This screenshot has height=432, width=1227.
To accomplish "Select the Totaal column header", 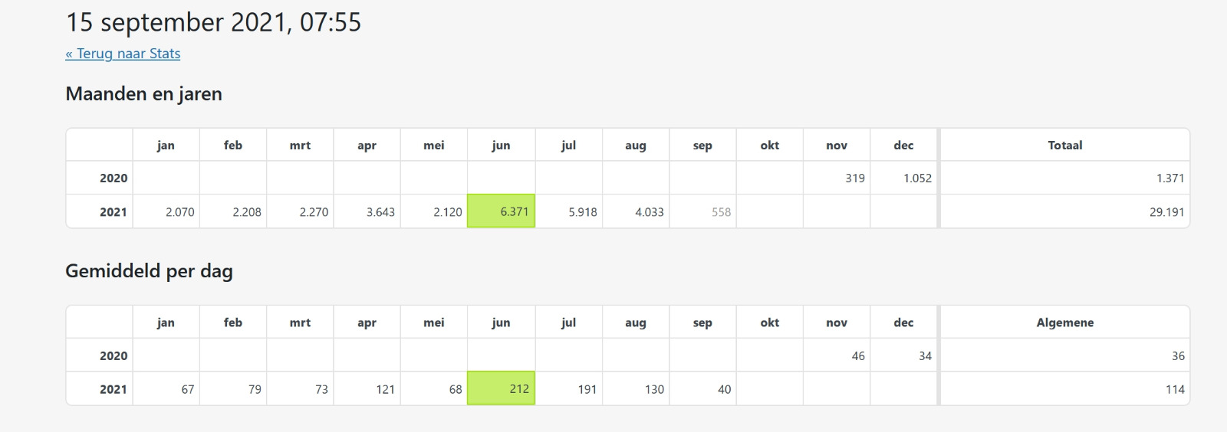I will coord(1065,146).
